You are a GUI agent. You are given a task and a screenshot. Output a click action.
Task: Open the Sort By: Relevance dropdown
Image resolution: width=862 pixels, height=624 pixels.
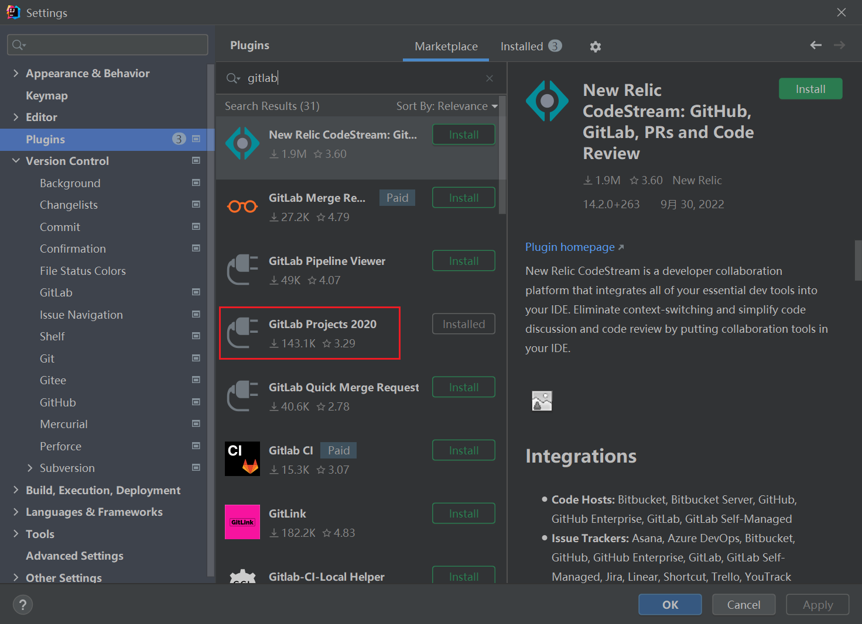point(447,106)
